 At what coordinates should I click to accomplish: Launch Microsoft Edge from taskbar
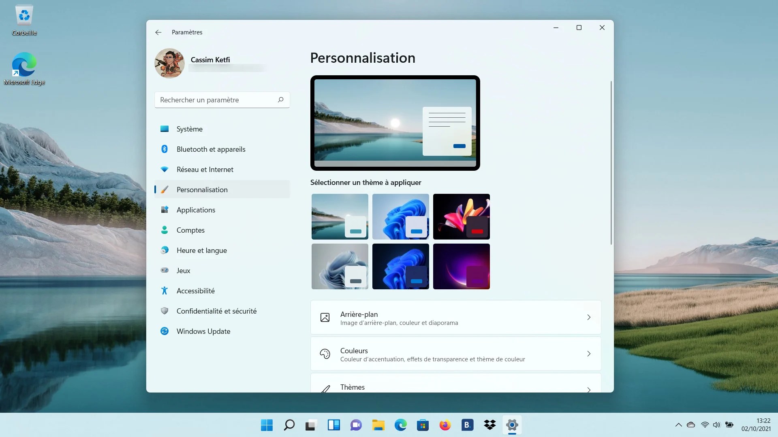[401, 425]
